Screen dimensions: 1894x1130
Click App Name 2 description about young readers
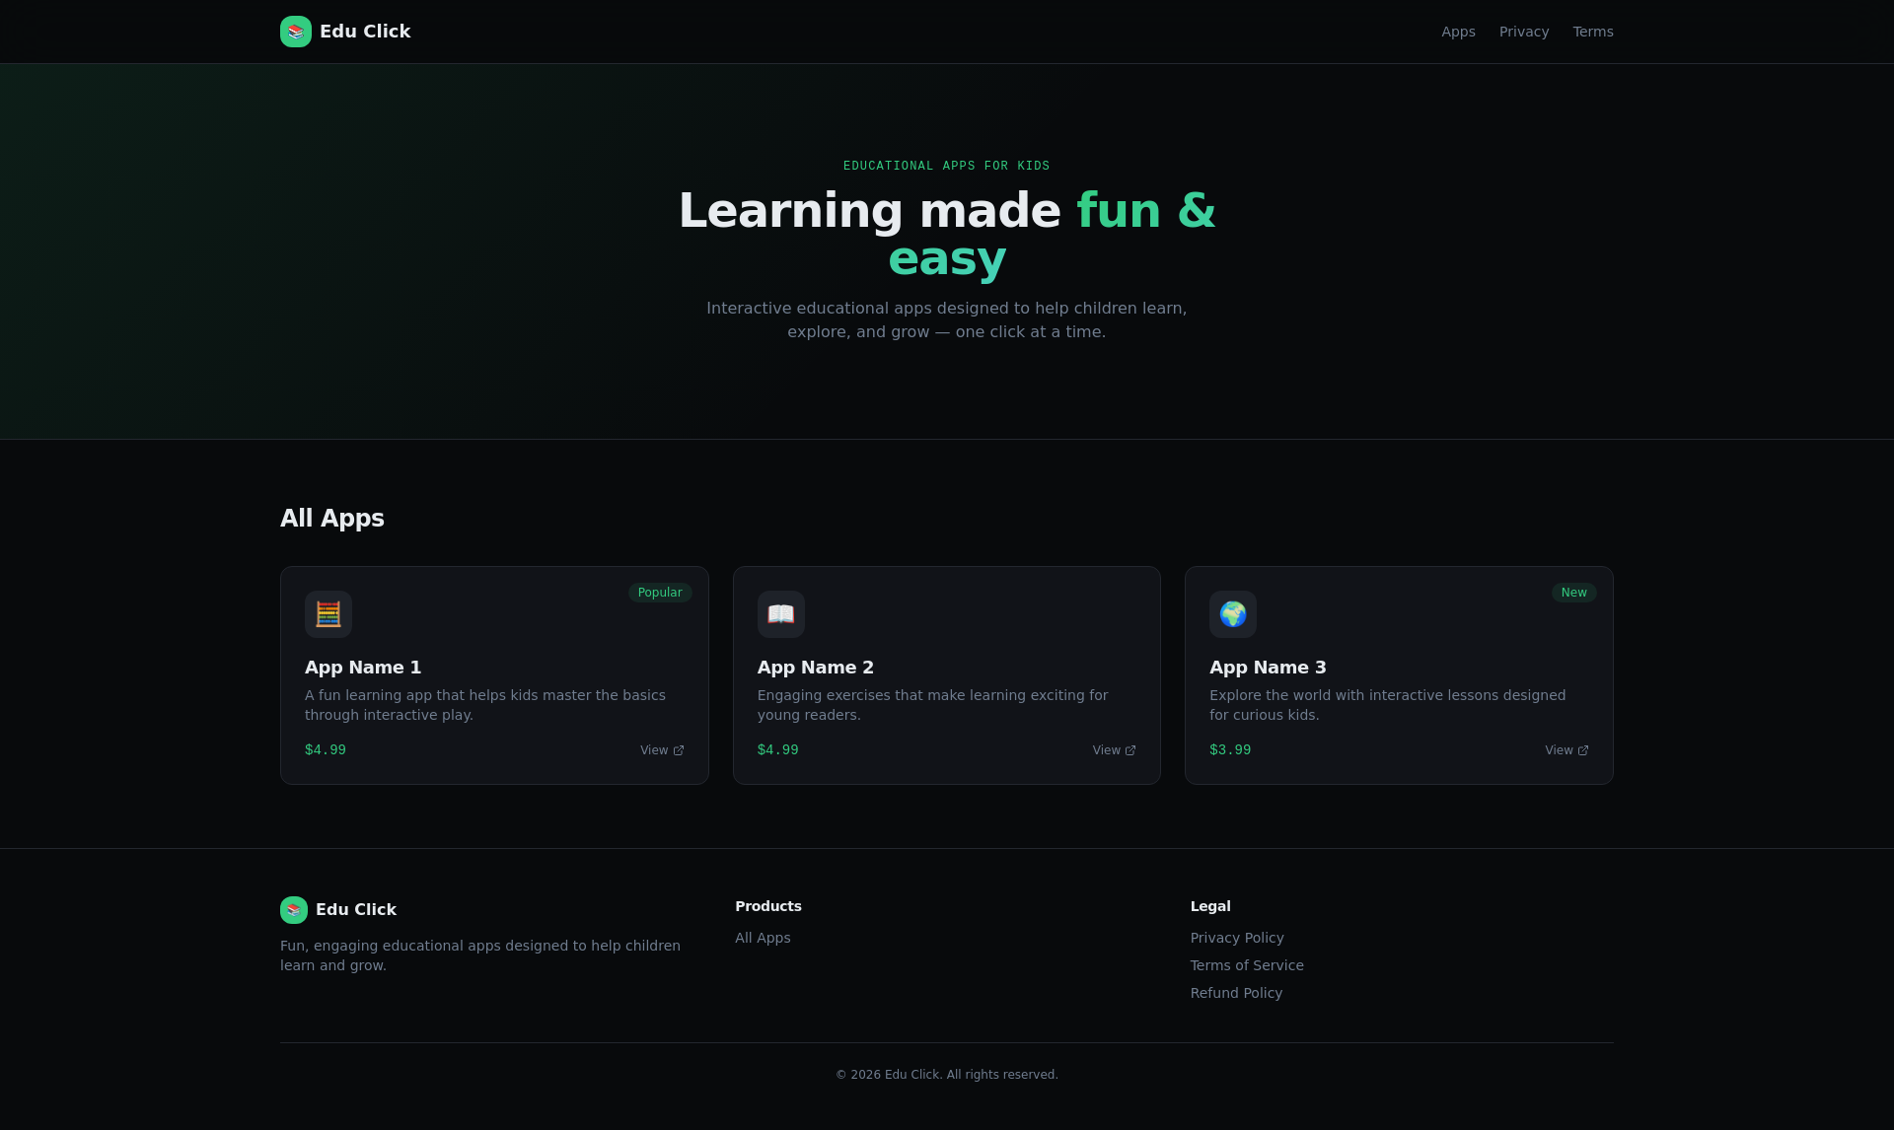[x=933, y=705]
